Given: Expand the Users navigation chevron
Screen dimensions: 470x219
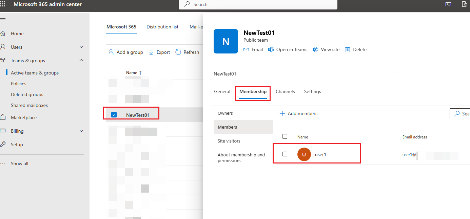Looking at the screenshot, I should (81, 47).
